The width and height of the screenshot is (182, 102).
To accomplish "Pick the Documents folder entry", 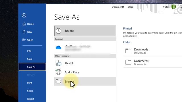I will (x=152, y=62).
